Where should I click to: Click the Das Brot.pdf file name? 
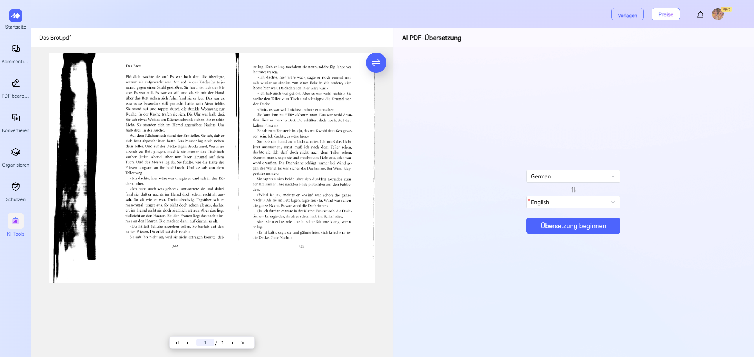[x=55, y=38]
